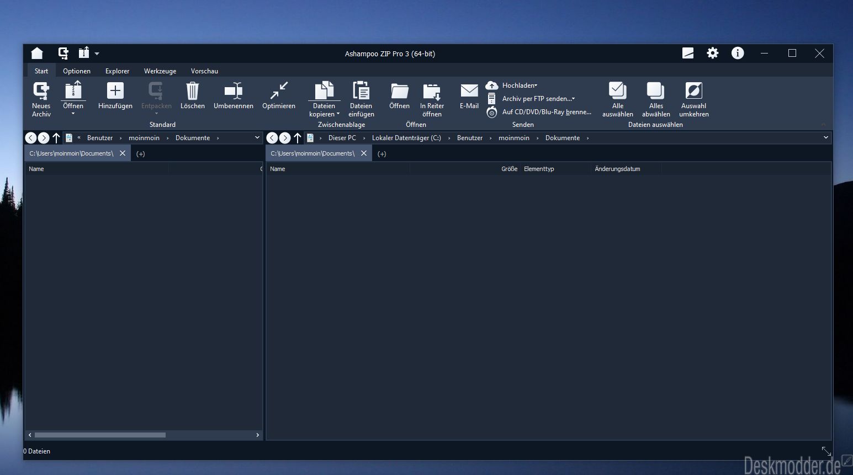This screenshot has width=853, height=475.
Task: Click the extract quick-access icon in title bar
Action: 84,53
